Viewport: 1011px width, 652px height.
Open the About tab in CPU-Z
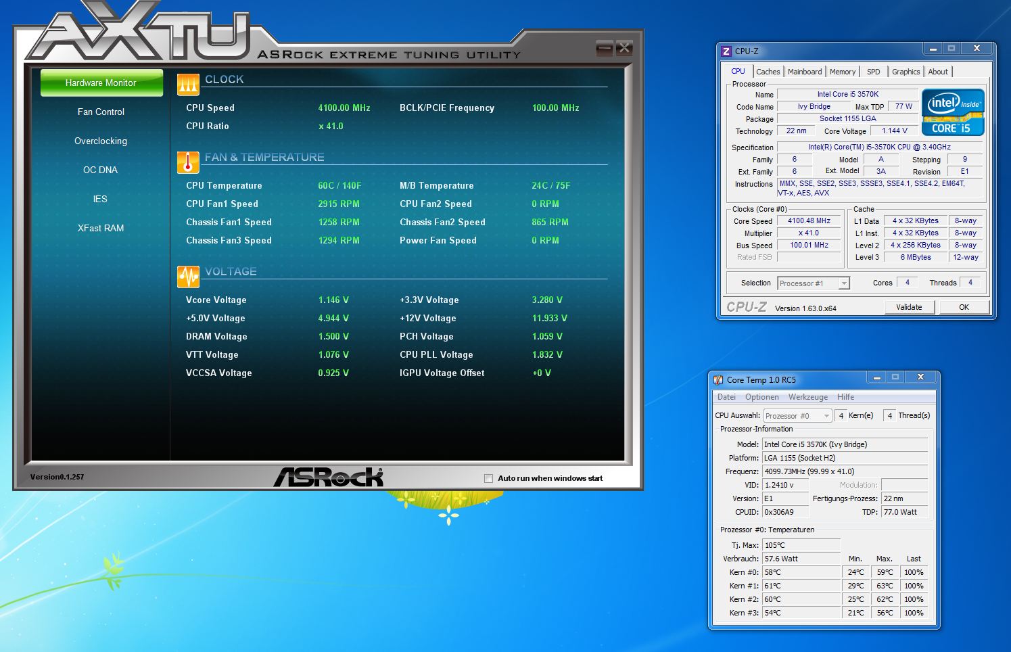pyautogui.click(x=938, y=72)
